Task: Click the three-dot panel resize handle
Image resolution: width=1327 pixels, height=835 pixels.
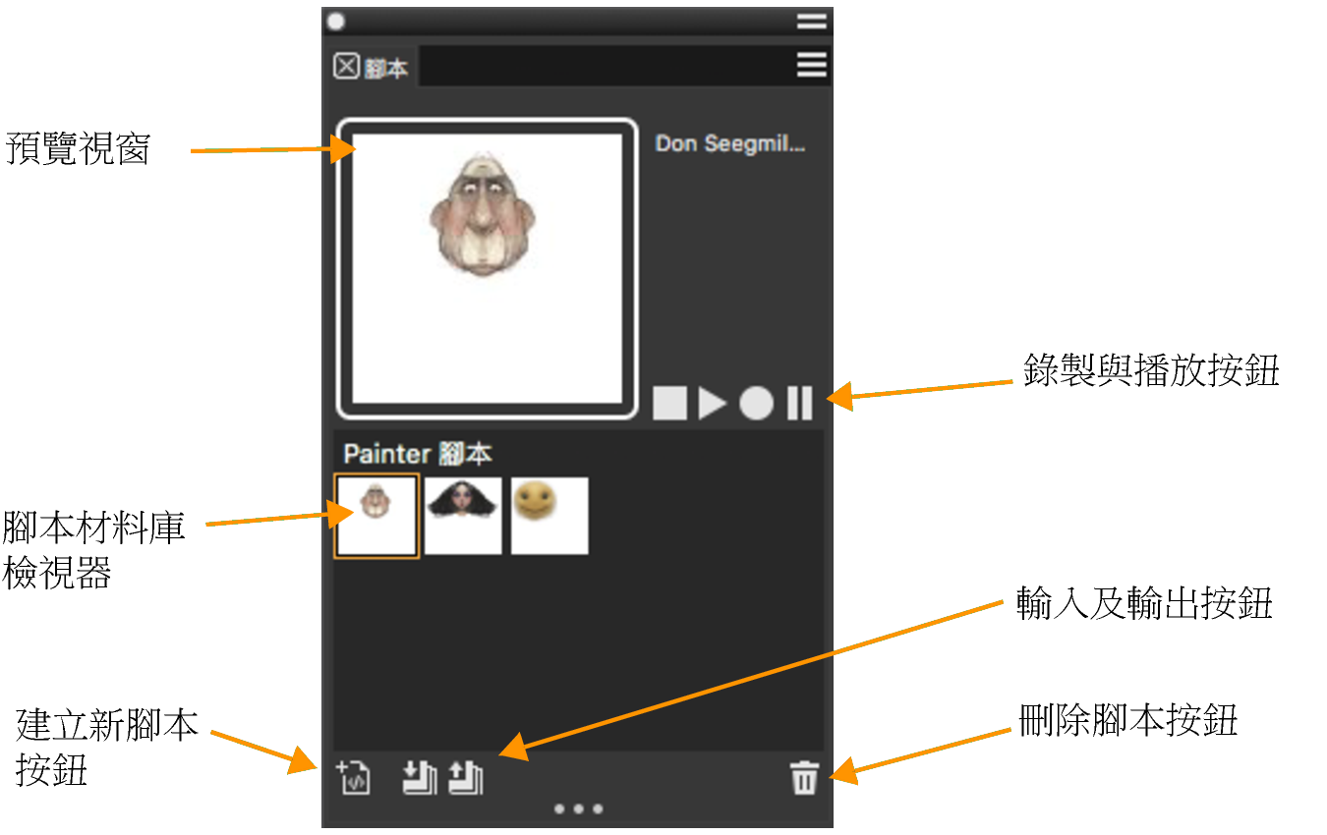Action: tap(578, 809)
